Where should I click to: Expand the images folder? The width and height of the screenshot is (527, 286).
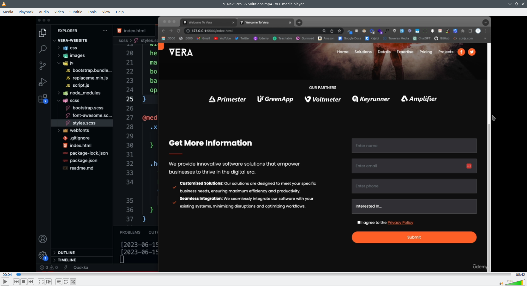[x=59, y=55]
